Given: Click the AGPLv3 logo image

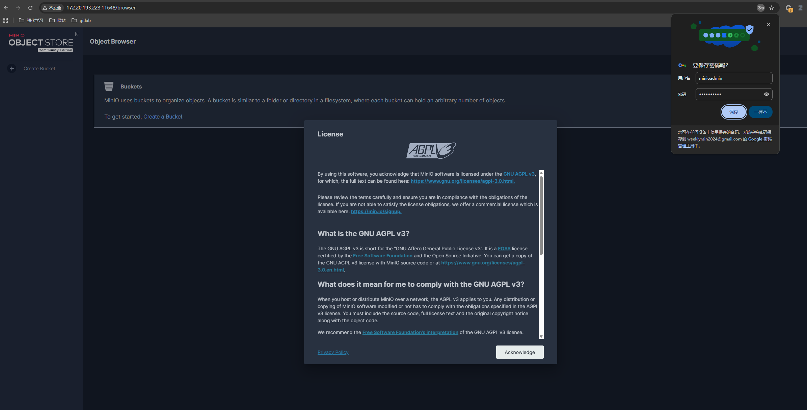Looking at the screenshot, I should 431,151.
